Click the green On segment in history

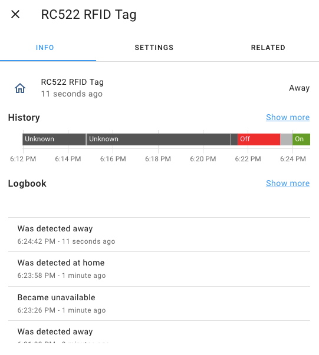(301, 140)
